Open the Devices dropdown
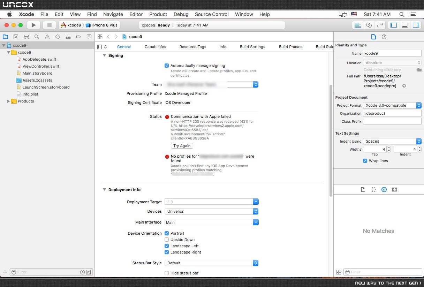This screenshot has height=287, width=424. pyautogui.click(x=211, y=211)
